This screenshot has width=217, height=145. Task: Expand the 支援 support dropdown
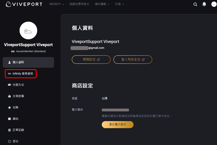pos(119,4)
